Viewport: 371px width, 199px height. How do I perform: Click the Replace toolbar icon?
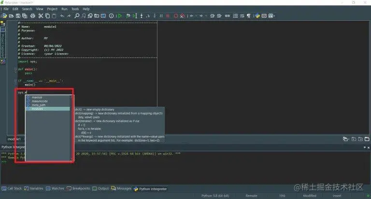point(90,16)
